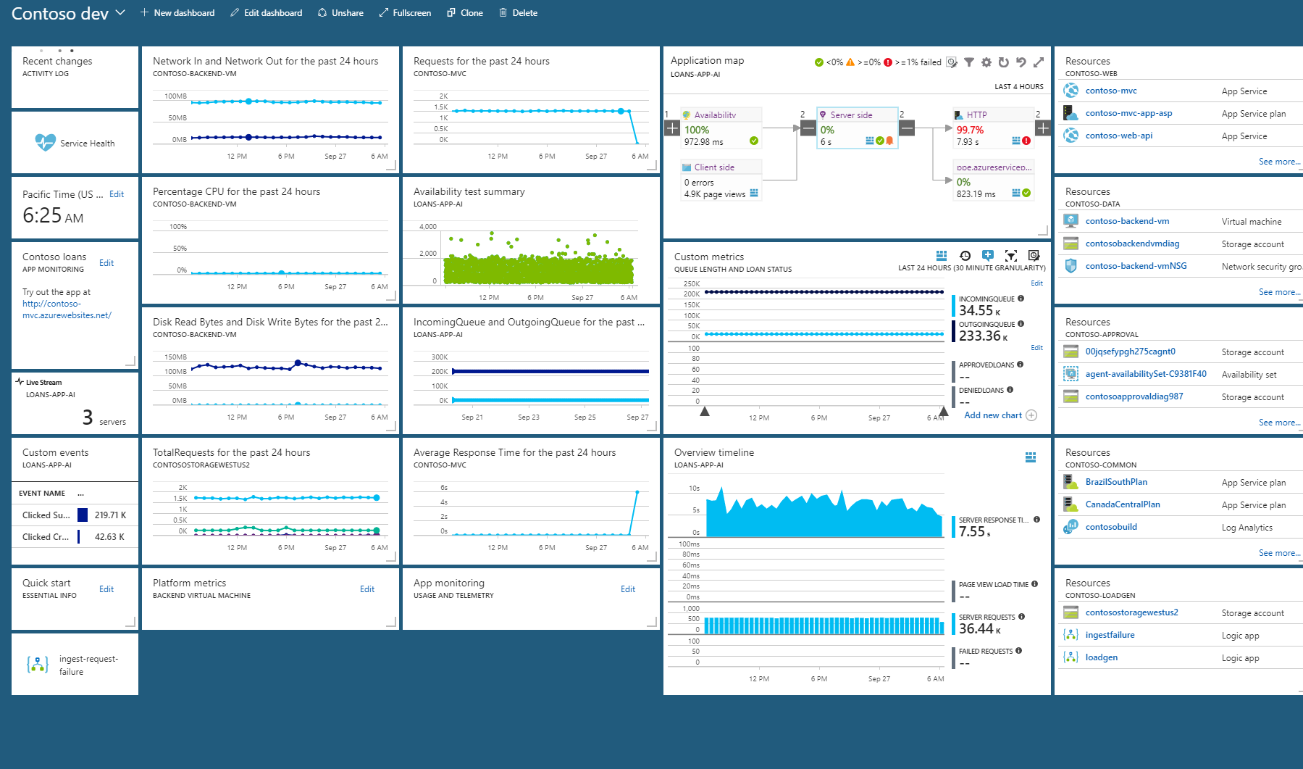Viewport: 1303px width, 769px height.
Task: Click the orange alert bell on Server side
Action: coord(889,141)
